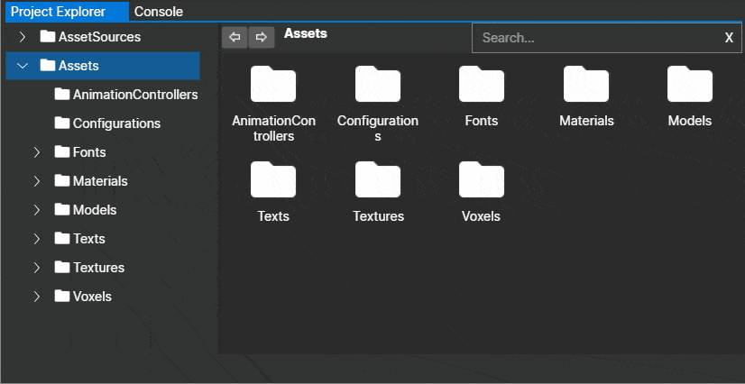The image size is (745, 384).
Task: Expand the Voxels node in the tree
Action: 37,297
